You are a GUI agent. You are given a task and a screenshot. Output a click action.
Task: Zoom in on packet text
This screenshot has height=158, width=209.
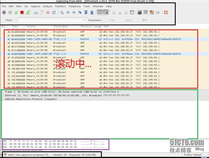114,12
